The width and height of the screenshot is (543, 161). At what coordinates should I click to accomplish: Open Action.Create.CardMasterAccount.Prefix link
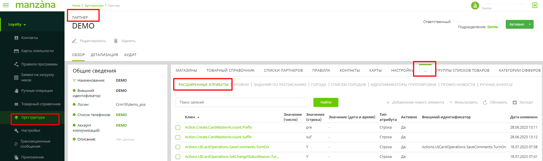tap(218, 127)
